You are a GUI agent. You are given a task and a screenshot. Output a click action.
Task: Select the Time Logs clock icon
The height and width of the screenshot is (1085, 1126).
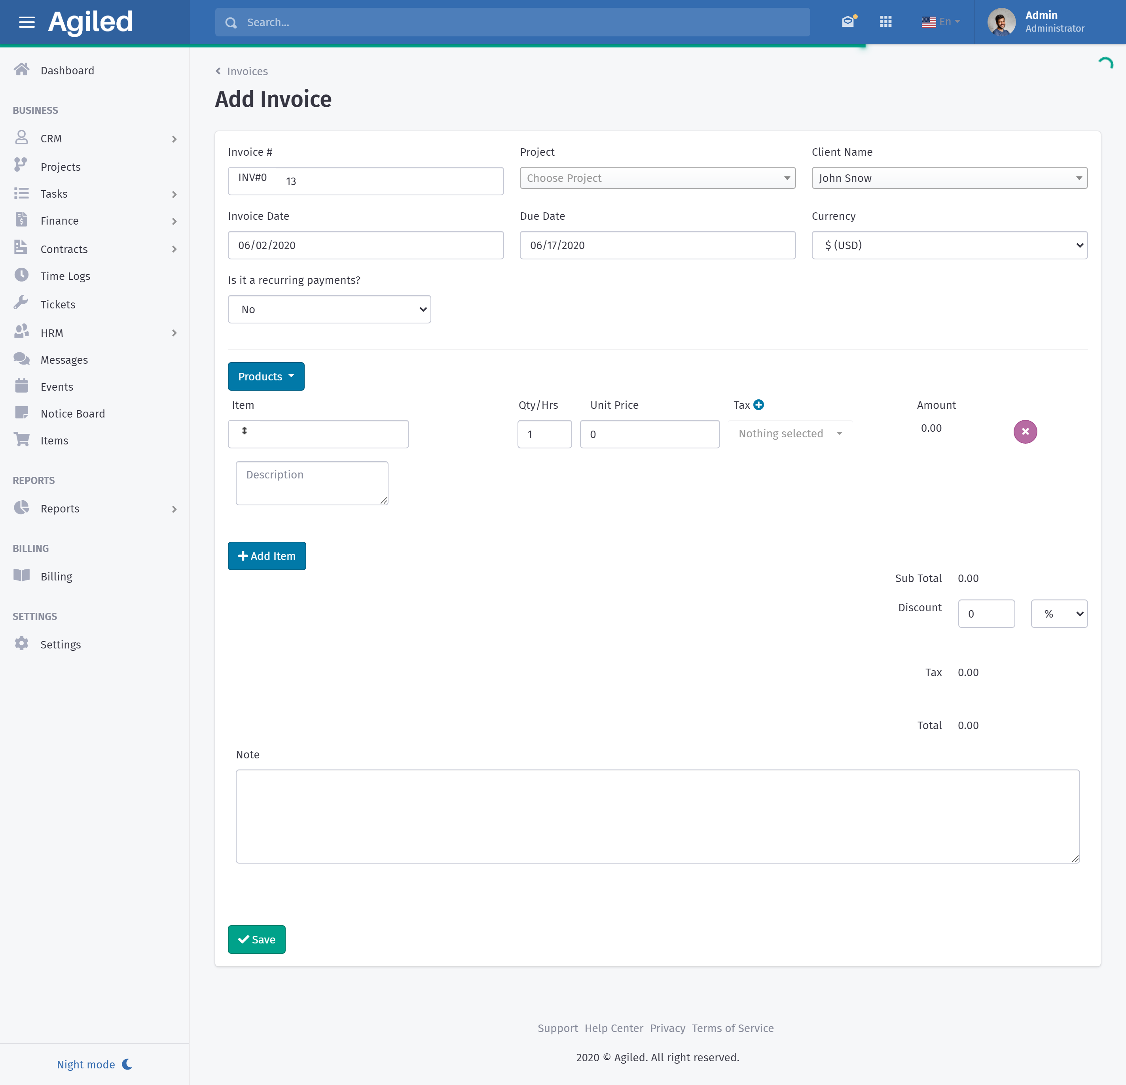tap(22, 276)
